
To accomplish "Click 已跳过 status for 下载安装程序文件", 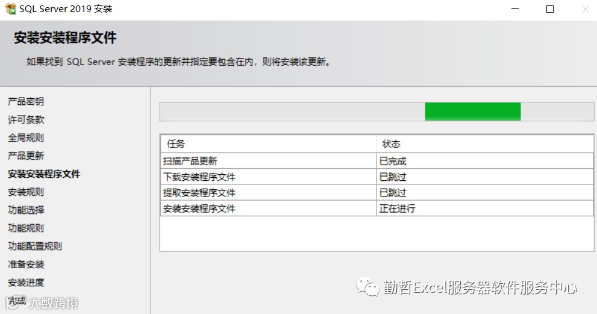I will [x=485, y=177].
